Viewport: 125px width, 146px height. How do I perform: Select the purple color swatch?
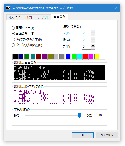tap(44, 57)
